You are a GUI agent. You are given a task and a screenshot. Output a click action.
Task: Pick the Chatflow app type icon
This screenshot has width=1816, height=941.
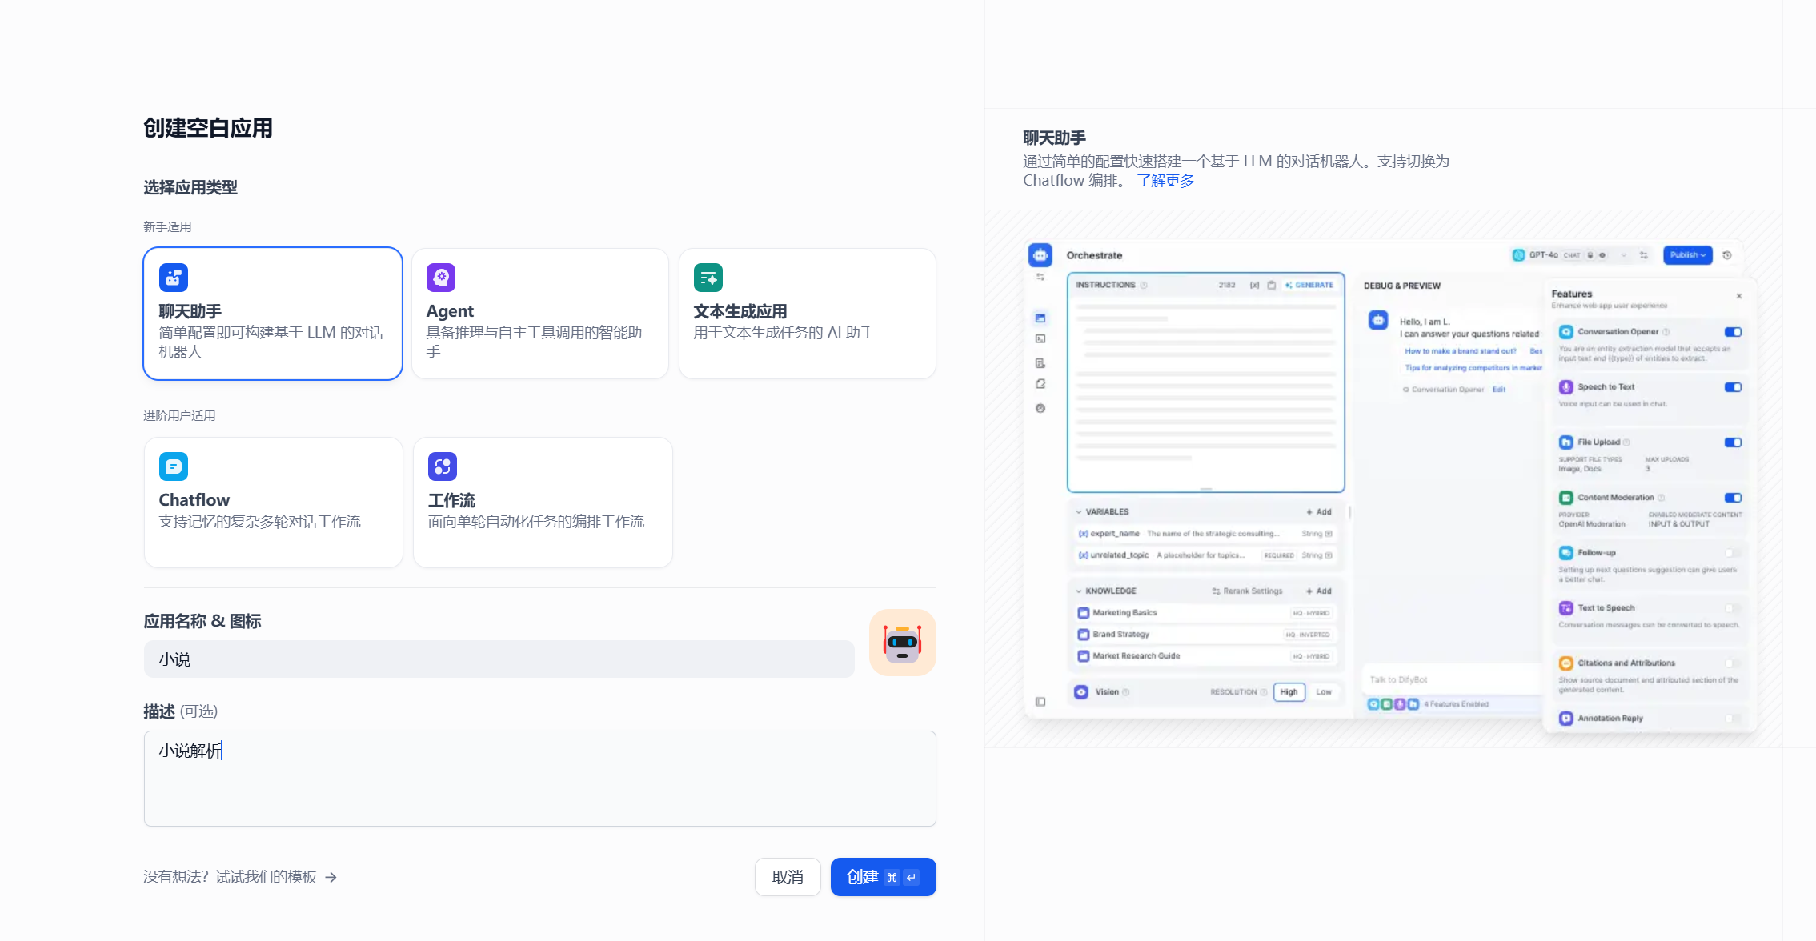click(174, 466)
